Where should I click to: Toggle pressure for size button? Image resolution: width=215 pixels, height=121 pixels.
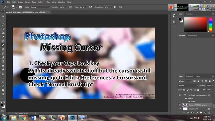pos(121,7)
